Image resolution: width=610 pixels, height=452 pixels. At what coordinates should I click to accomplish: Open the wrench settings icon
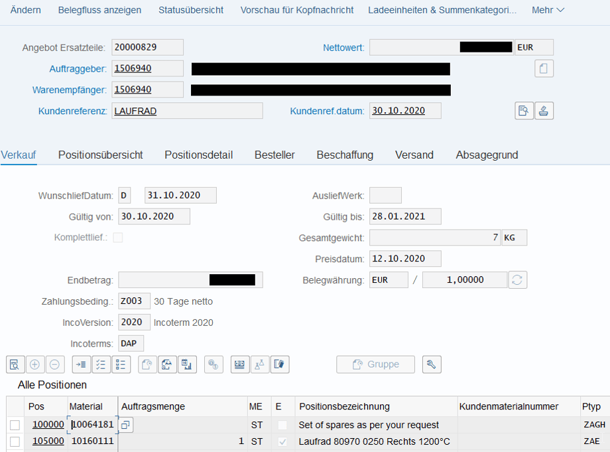(432, 364)
